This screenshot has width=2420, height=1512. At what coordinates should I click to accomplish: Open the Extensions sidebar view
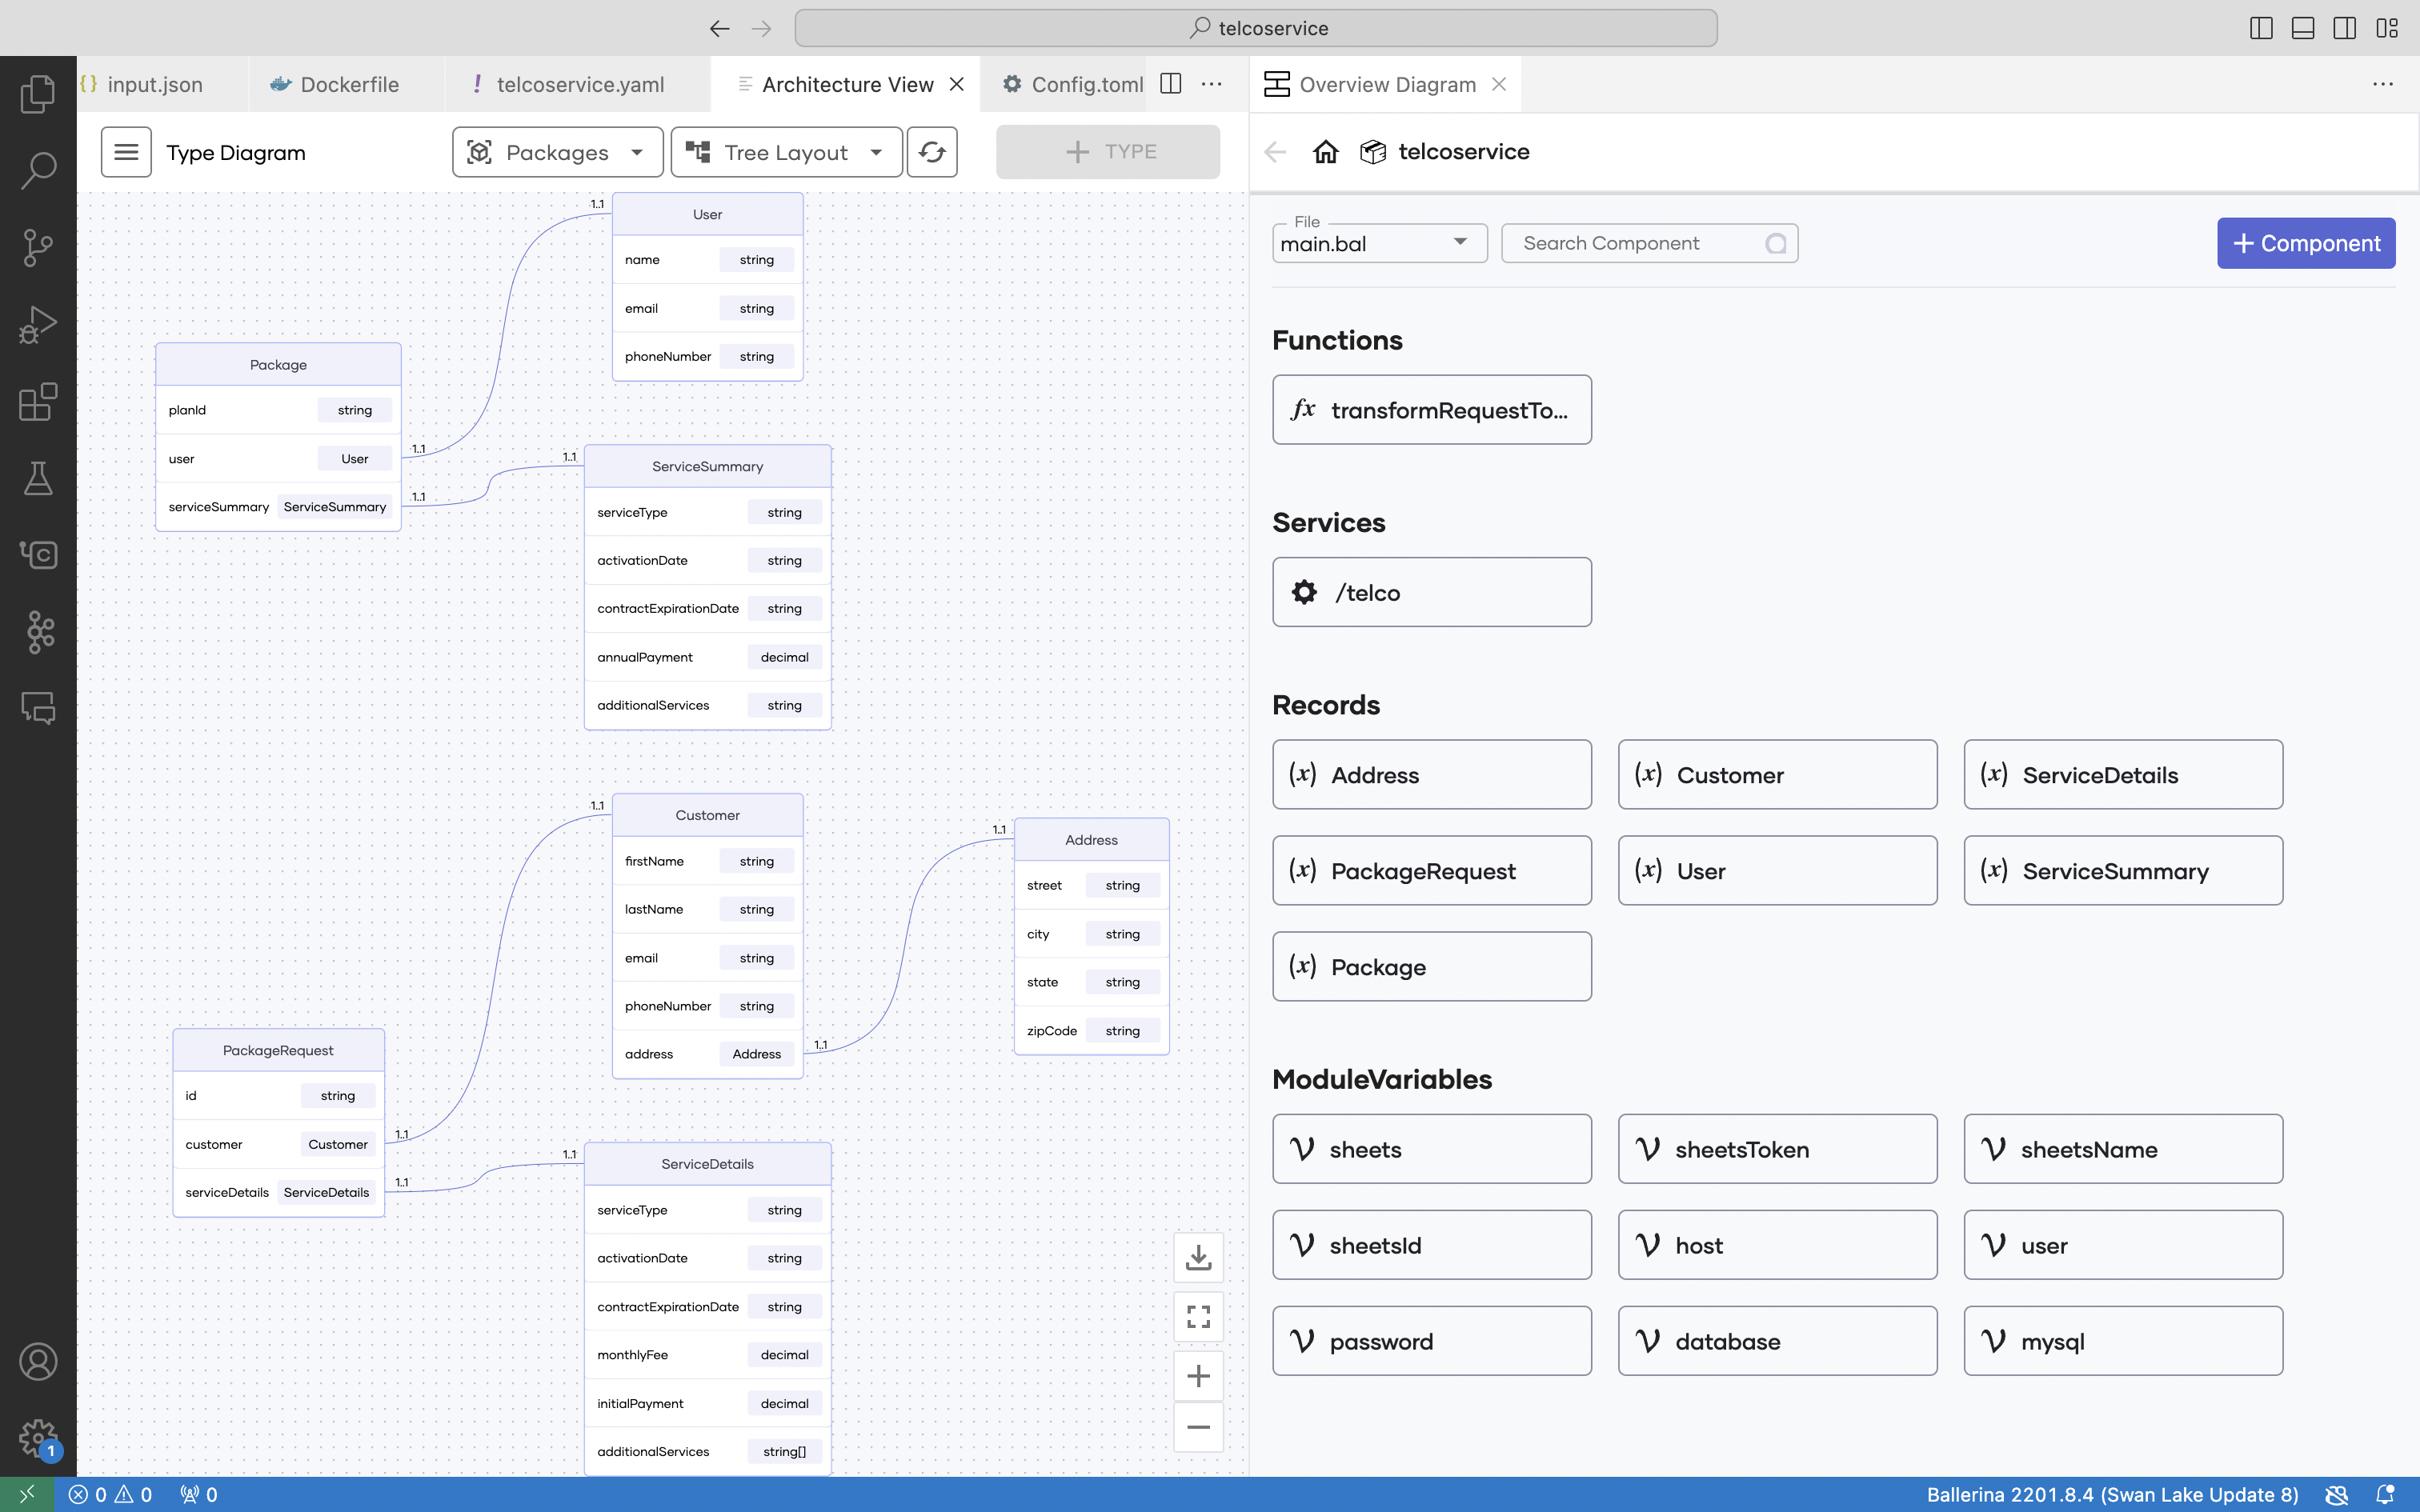pyautogui.click(x=38, y=402)
